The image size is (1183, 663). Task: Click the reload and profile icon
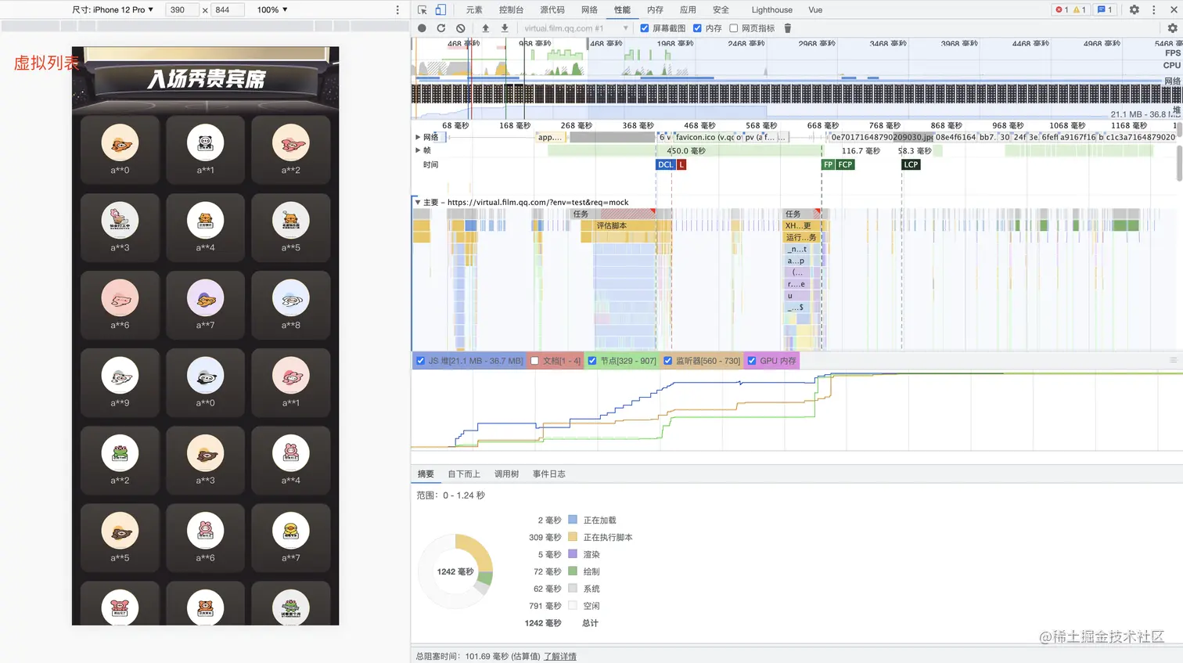click(x=441, y=28)
